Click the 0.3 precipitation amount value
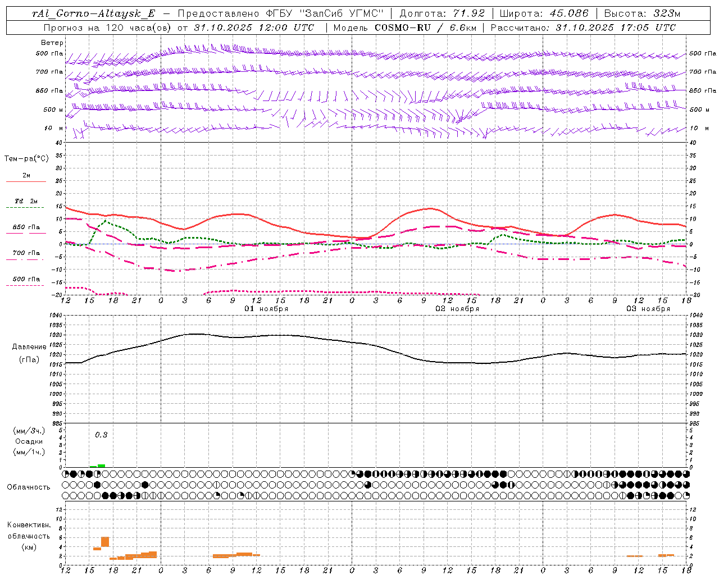Image resolution: width=719 pixels, height=575 pixels. coord(101,435)
